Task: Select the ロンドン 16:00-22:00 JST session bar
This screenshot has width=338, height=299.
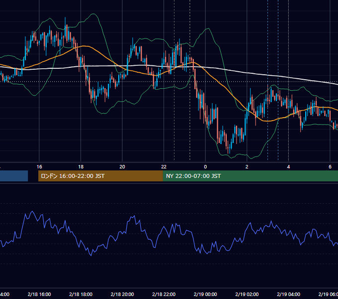Action: click(100, 176)
